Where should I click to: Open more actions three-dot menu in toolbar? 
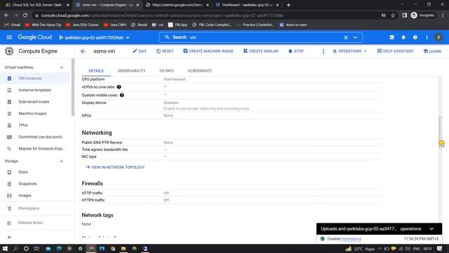click(x=323, y=51)
